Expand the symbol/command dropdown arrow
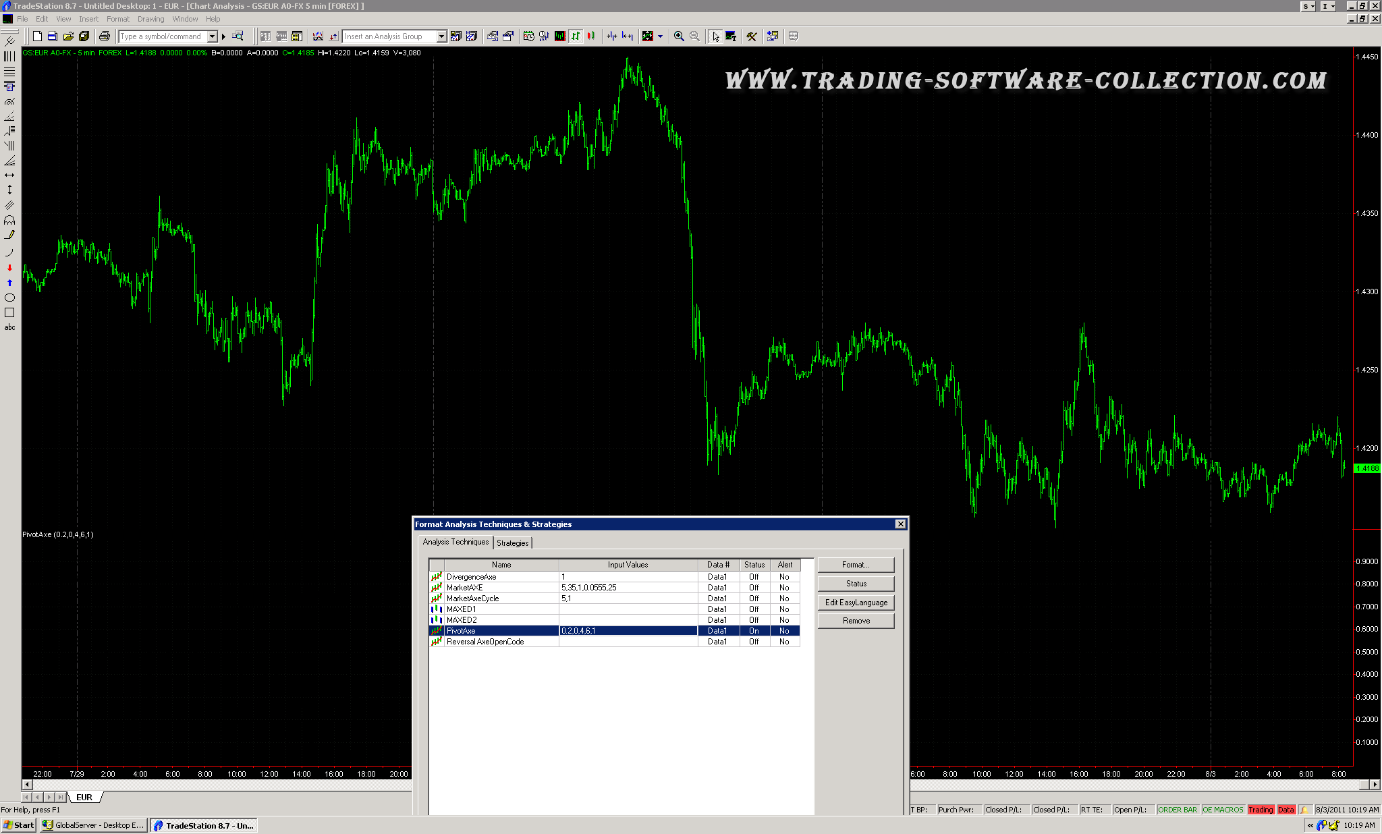 [212, 36]
